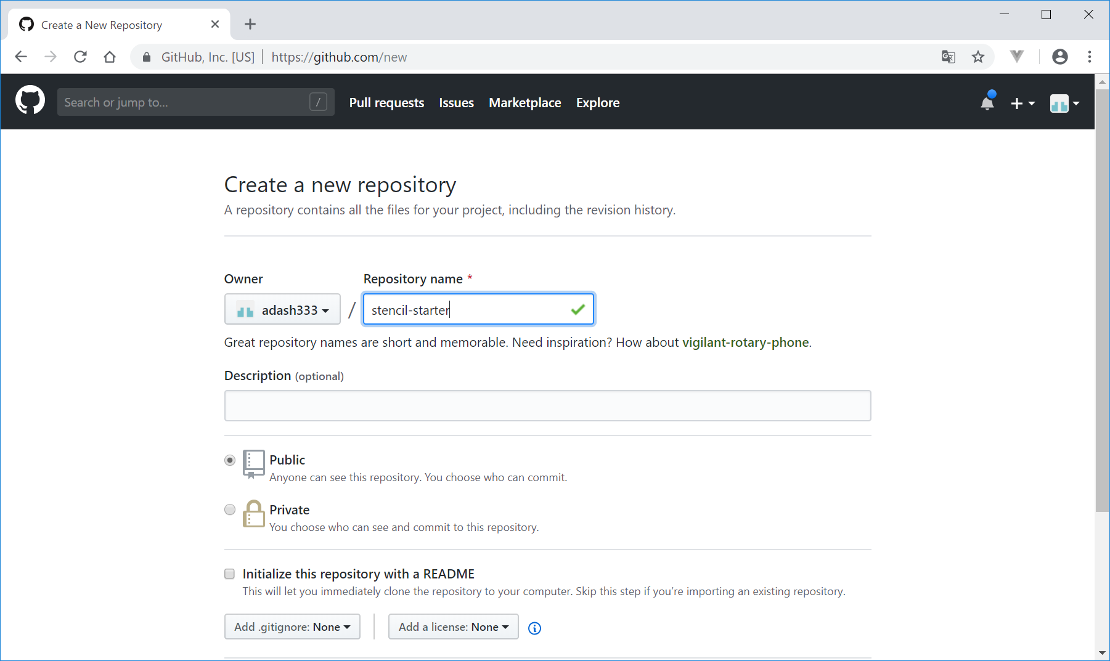Screen dimensions: 1110x661
Task: Click the Private visibility label
Action: tap(289, 510)
